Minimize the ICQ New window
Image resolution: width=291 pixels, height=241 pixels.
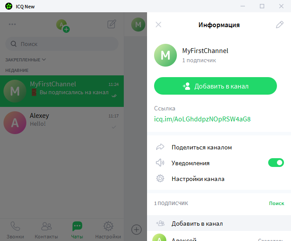click(243, 6)
